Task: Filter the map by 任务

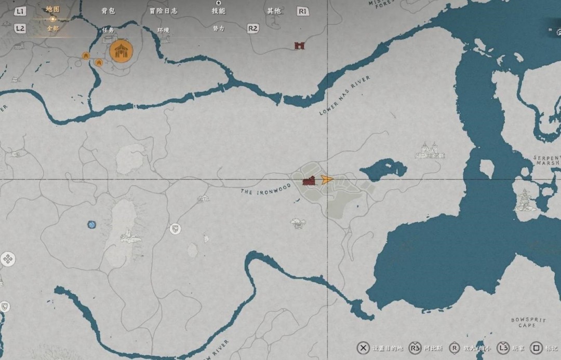Action: pos(108,30)
